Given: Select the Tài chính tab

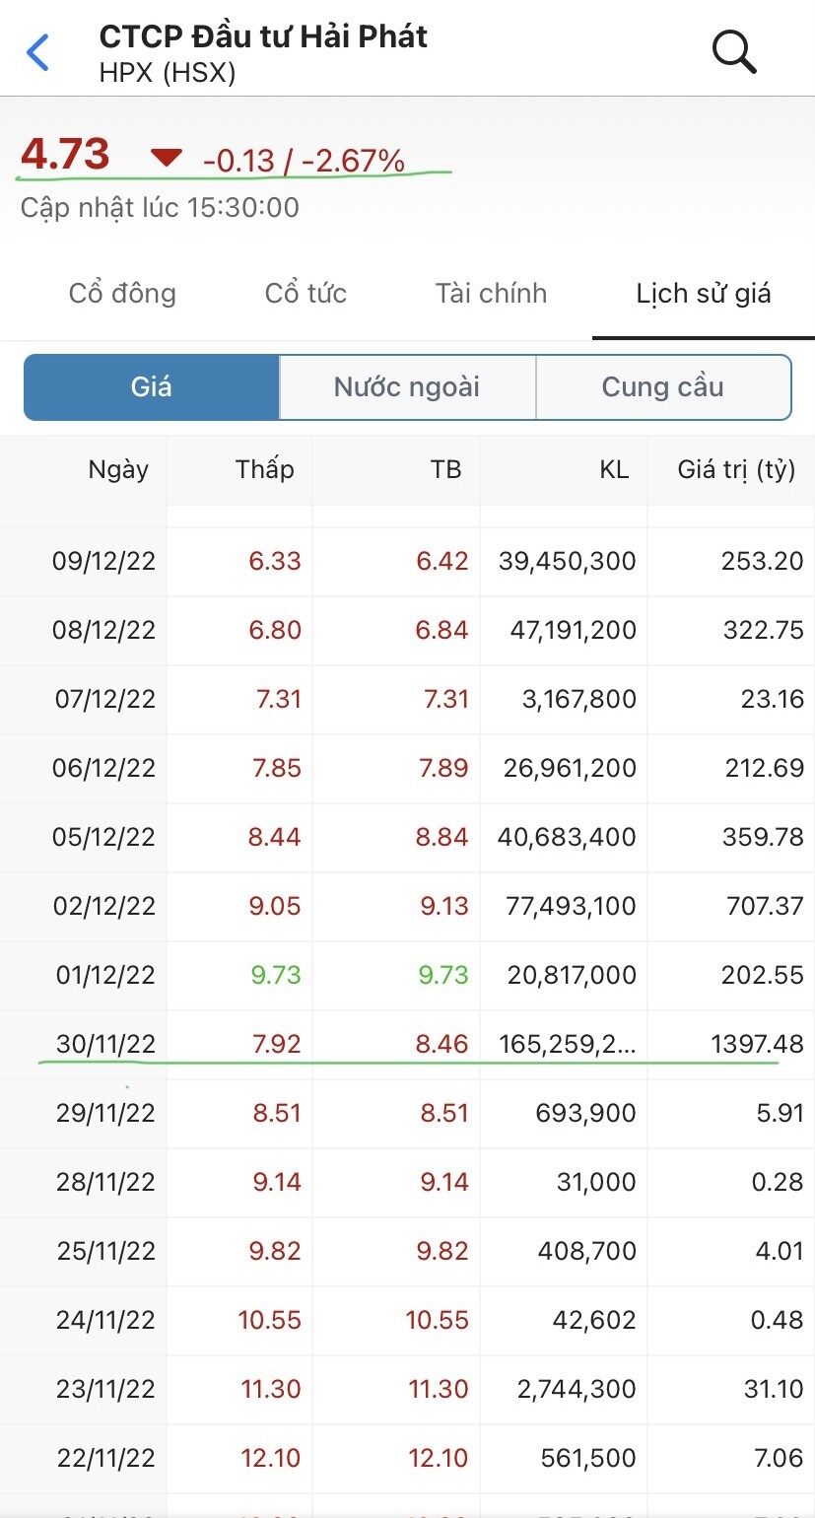Looking at the screenshot, I should click(x=491, y=293).
